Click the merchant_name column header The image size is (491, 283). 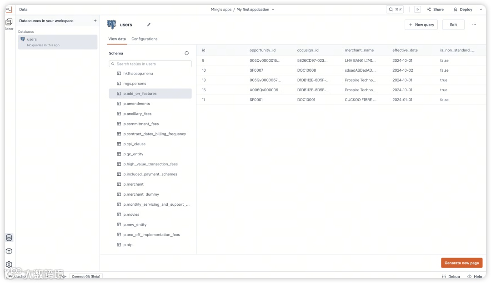pos(359,50)
